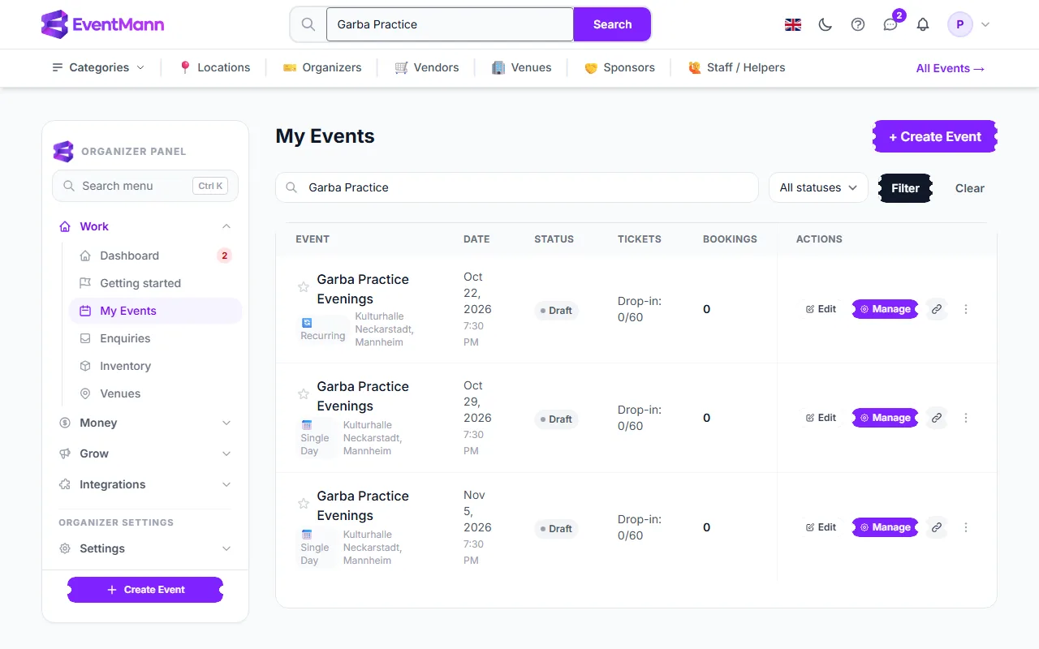Edit the Oct 22 Garba Practice event

(821, 309)
